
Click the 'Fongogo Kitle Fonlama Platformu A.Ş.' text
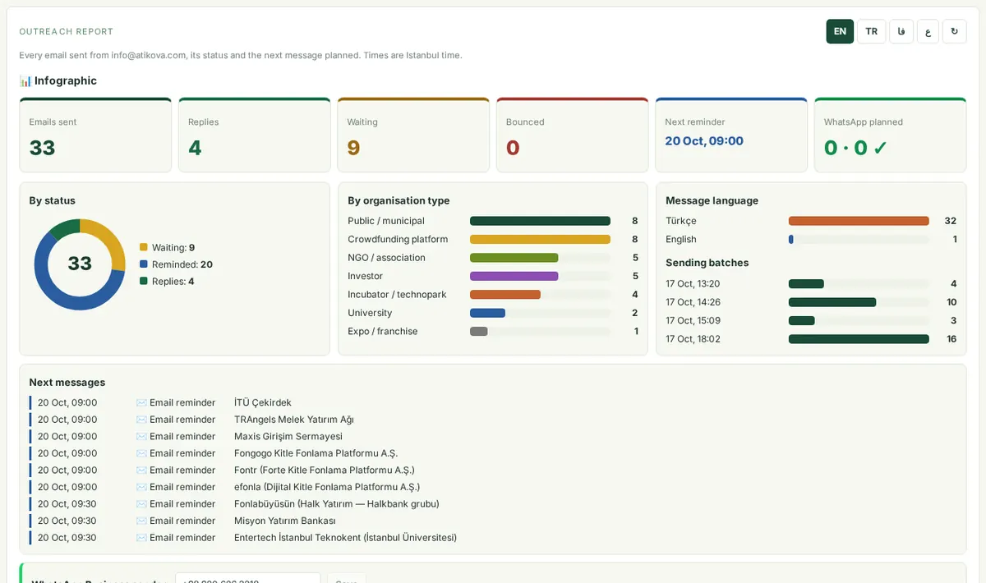tap(316, 453)
